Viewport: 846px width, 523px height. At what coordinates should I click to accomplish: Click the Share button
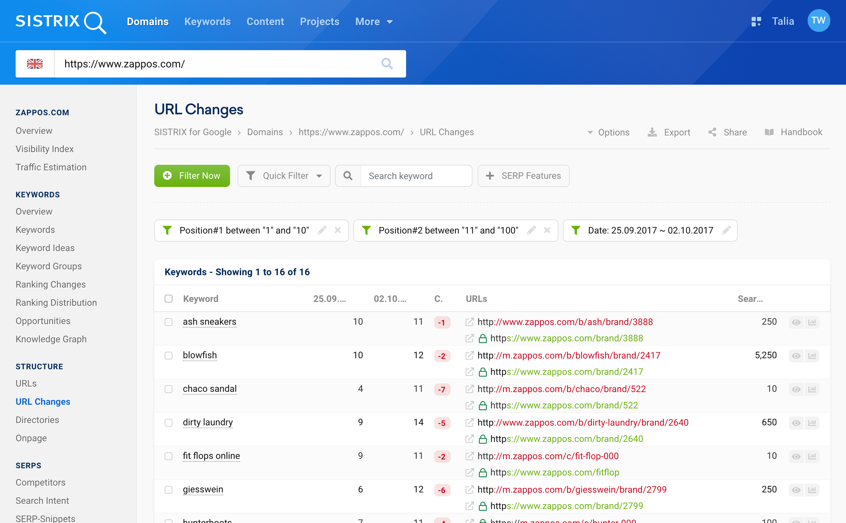point(727,132)
